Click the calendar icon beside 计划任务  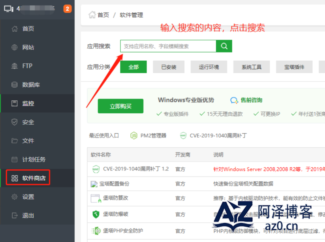click(x=15, y=159)
